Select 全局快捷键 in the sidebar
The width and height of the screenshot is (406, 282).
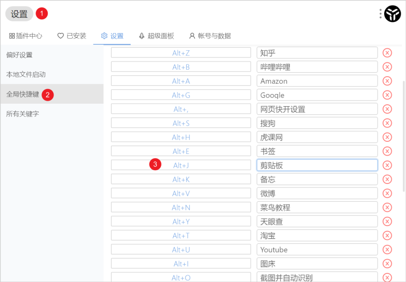(52, 94)
